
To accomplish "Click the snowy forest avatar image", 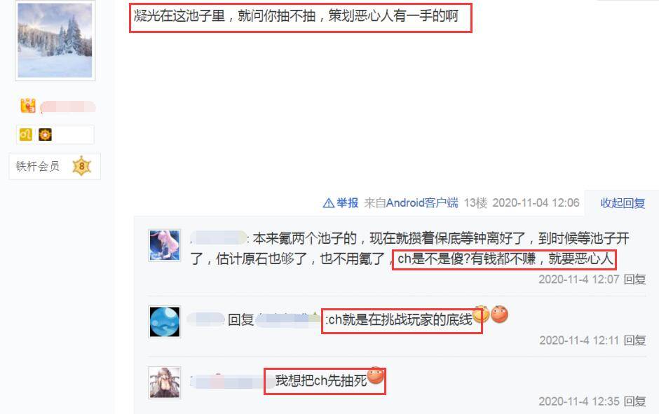I will pos(55,41).
